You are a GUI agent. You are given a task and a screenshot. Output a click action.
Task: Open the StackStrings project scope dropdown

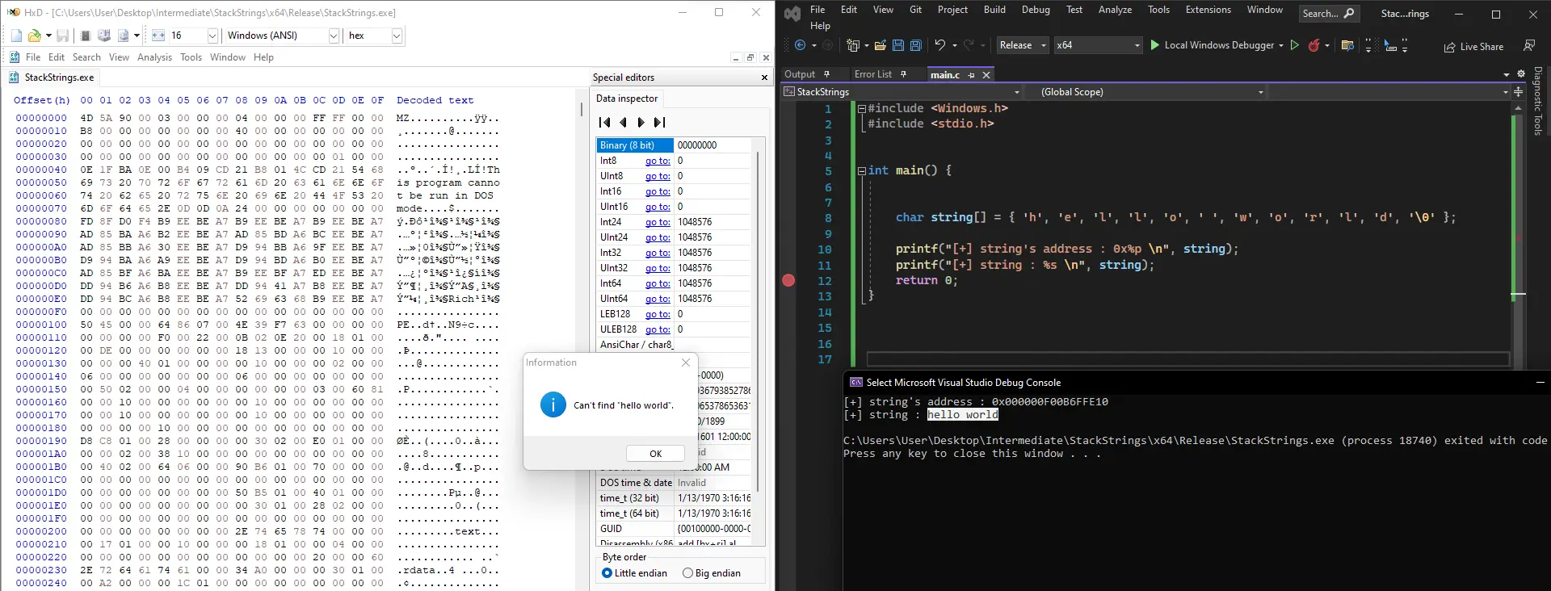click(x=902, y=92)
